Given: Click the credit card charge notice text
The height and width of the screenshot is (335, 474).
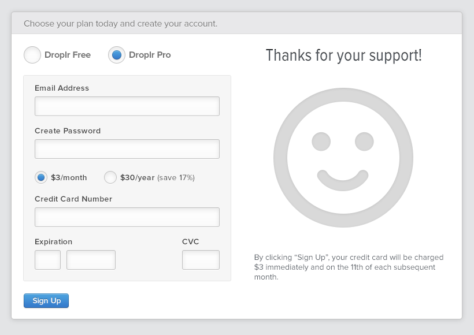Looking at the screenshot, I should coord(349,267).
